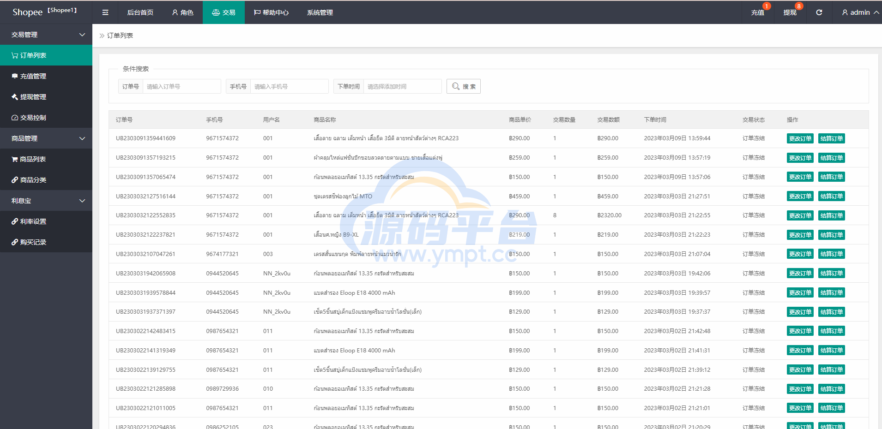Image resolution: width=882 pixels, height=429 pixels.
Task: Click the 商品名称 column header
Action: click(x=325, y=120)
